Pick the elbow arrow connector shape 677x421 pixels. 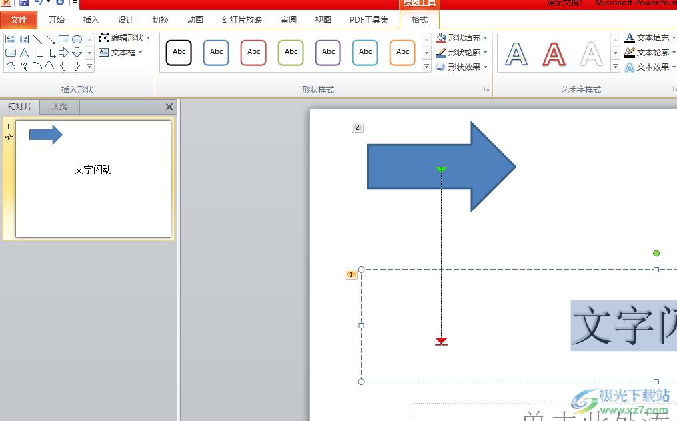point(51,53)
